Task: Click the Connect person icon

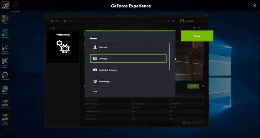Action: [x=95, y=47]
